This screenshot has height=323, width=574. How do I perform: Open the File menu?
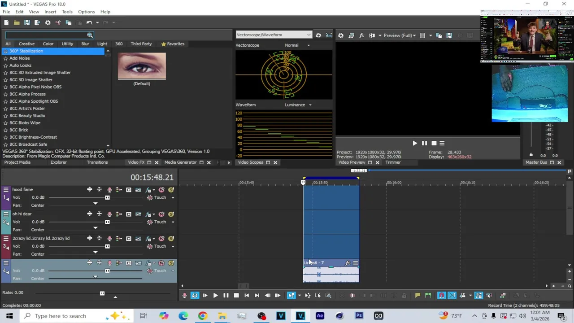6,12
